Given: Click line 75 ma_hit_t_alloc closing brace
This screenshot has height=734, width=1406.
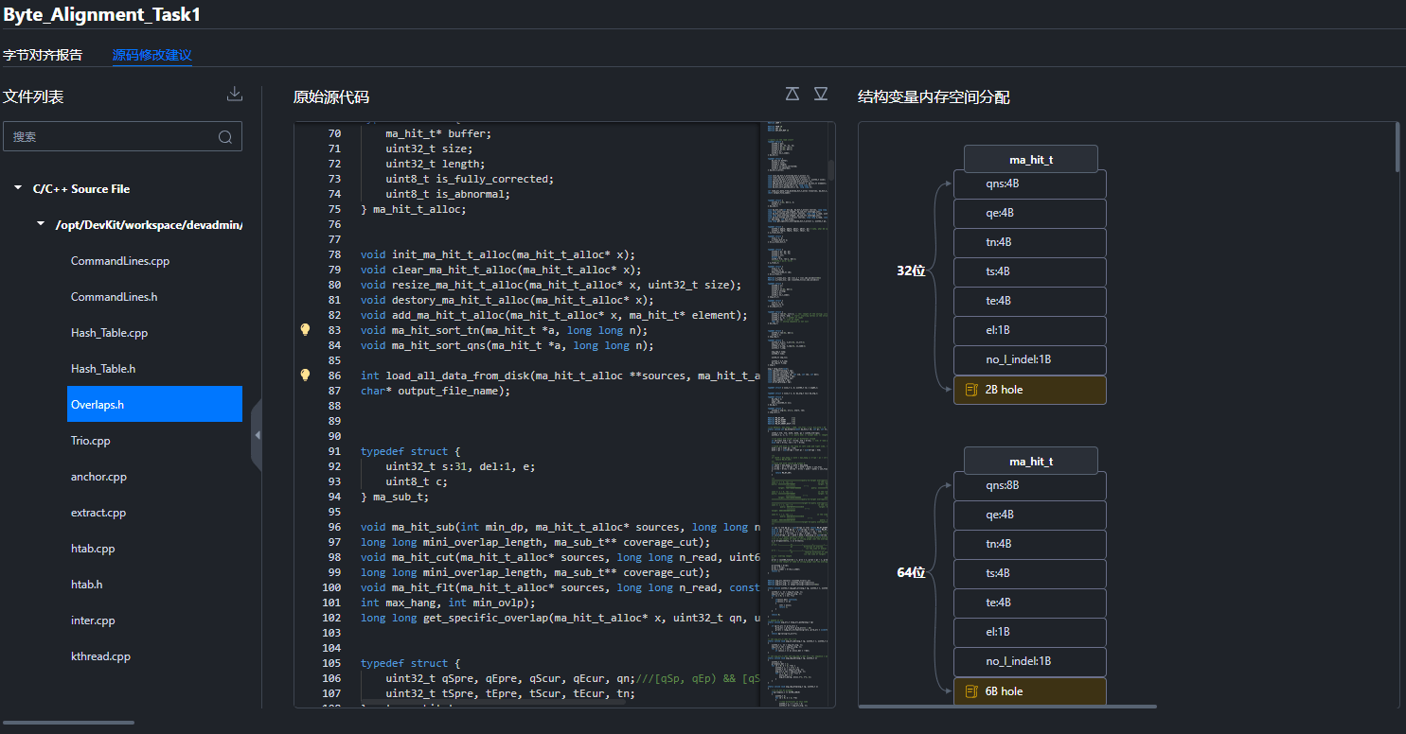Looking at the screenshot, I should 414,209.
